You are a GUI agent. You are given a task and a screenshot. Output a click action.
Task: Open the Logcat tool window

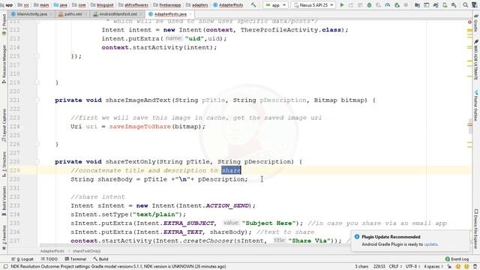point(22,259)
